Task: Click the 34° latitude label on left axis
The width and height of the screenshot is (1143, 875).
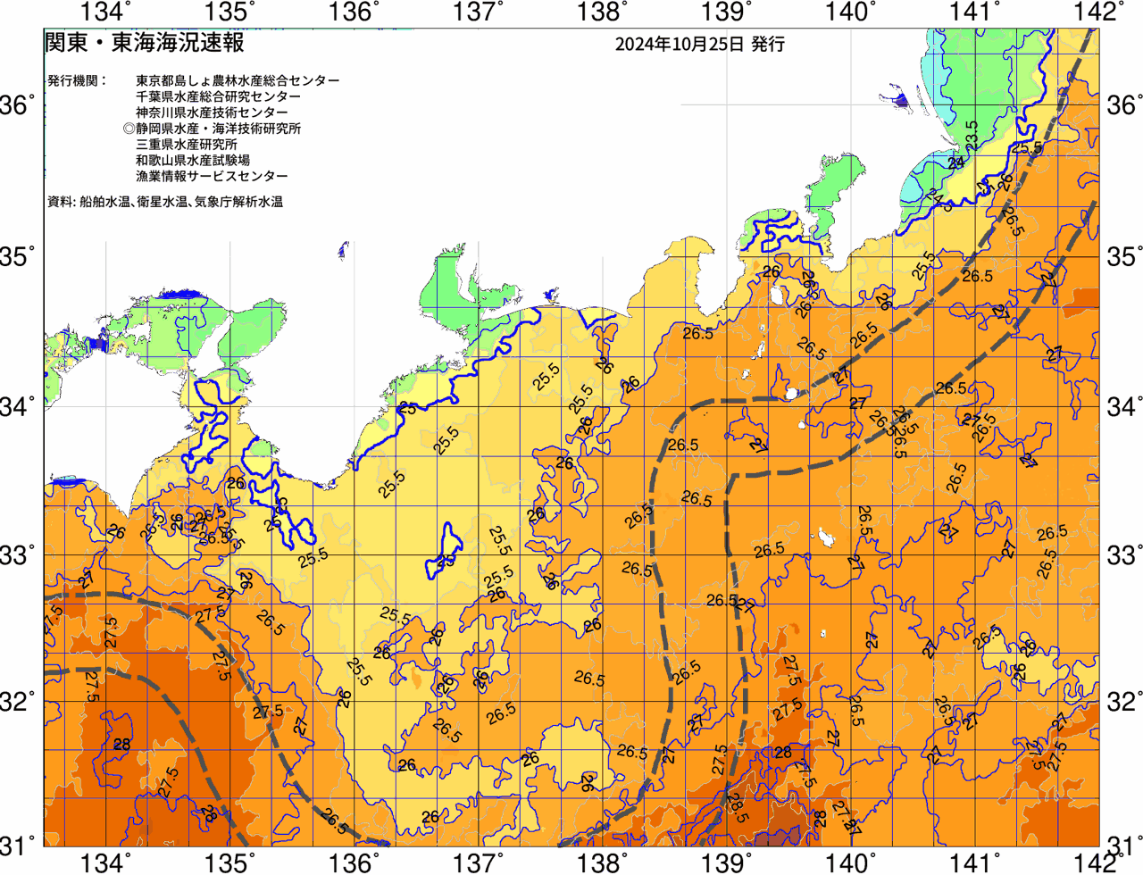Action: (x=18, y=407)
